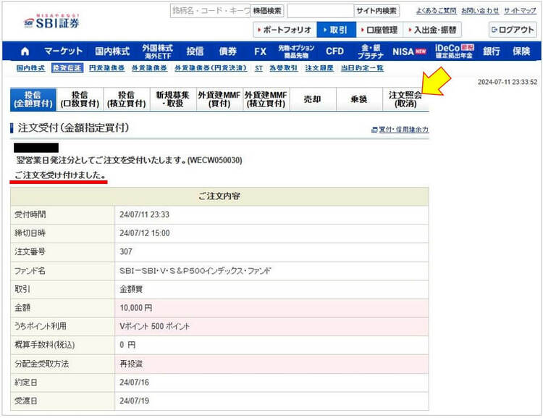543x418 pixels.
Task: Open 口座管理 button
Action: (x=379, y=30)
